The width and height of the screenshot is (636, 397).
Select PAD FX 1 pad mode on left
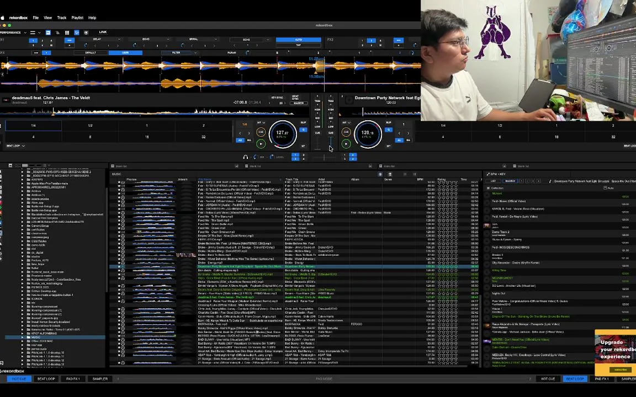73,379
